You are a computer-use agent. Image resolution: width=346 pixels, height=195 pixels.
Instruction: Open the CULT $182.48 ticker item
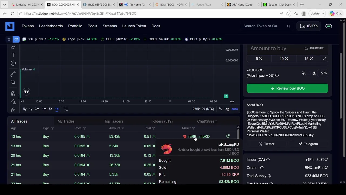pos(120,39)
